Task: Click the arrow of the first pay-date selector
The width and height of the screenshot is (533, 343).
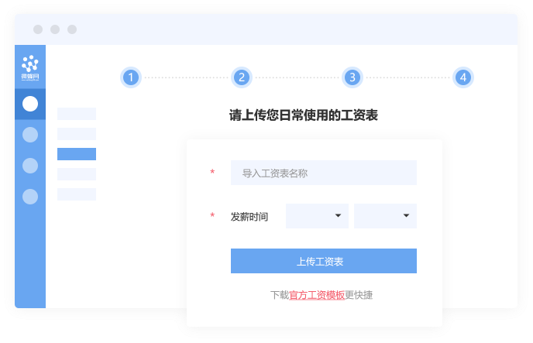Action: (338, 216)
